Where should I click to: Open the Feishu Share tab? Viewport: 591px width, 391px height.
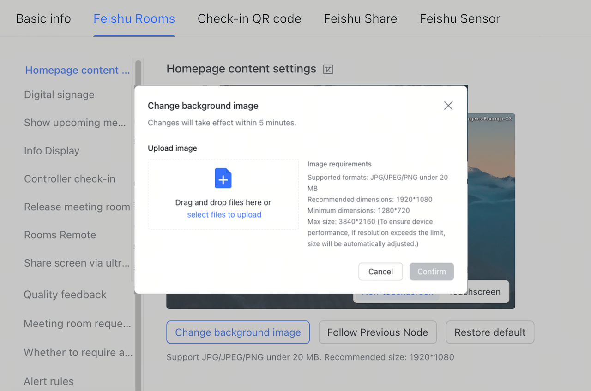tap(360, 18)
